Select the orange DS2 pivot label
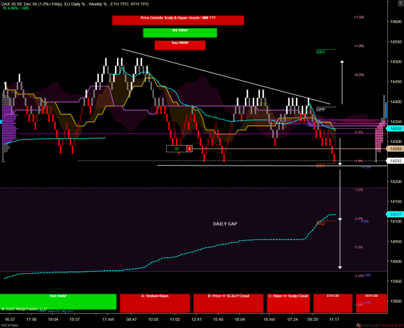 pos(321,224)
